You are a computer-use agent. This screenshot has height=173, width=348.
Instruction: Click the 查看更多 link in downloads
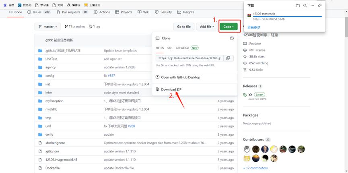click(254, 27)
